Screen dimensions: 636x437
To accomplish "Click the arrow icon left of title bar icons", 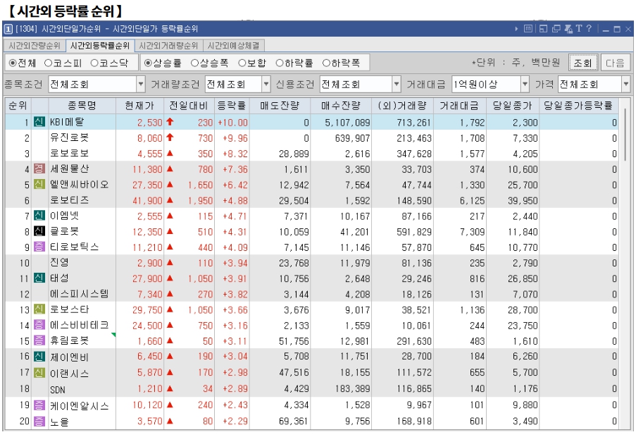I will (517, 29).
